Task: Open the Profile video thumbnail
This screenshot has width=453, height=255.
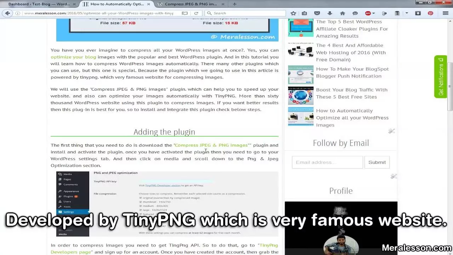Action: click(341, 228)
